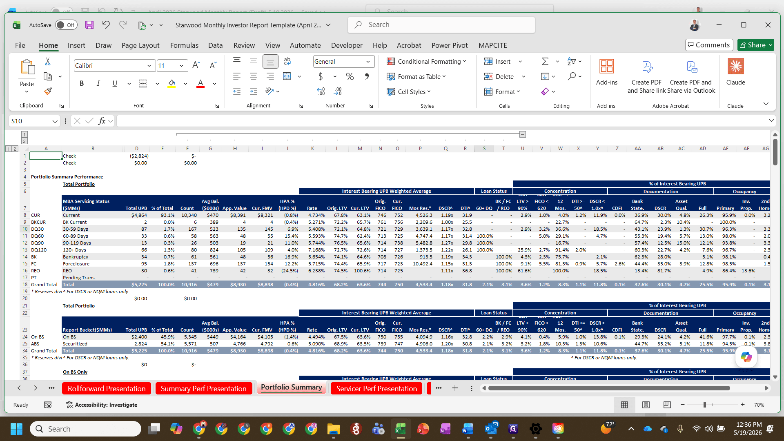Switch to Page Layout view
This screenshot has width=784, height=441.
click(646, 405)
